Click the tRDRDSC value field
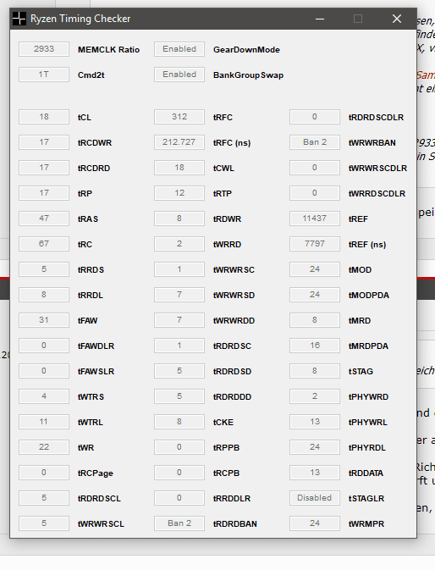Viewport: 435px width, 570px height. click(x=179, y=346)
